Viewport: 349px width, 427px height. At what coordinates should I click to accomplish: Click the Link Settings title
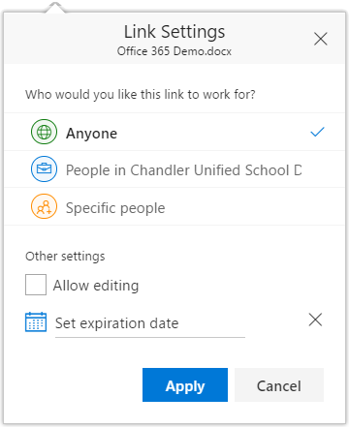174,32
